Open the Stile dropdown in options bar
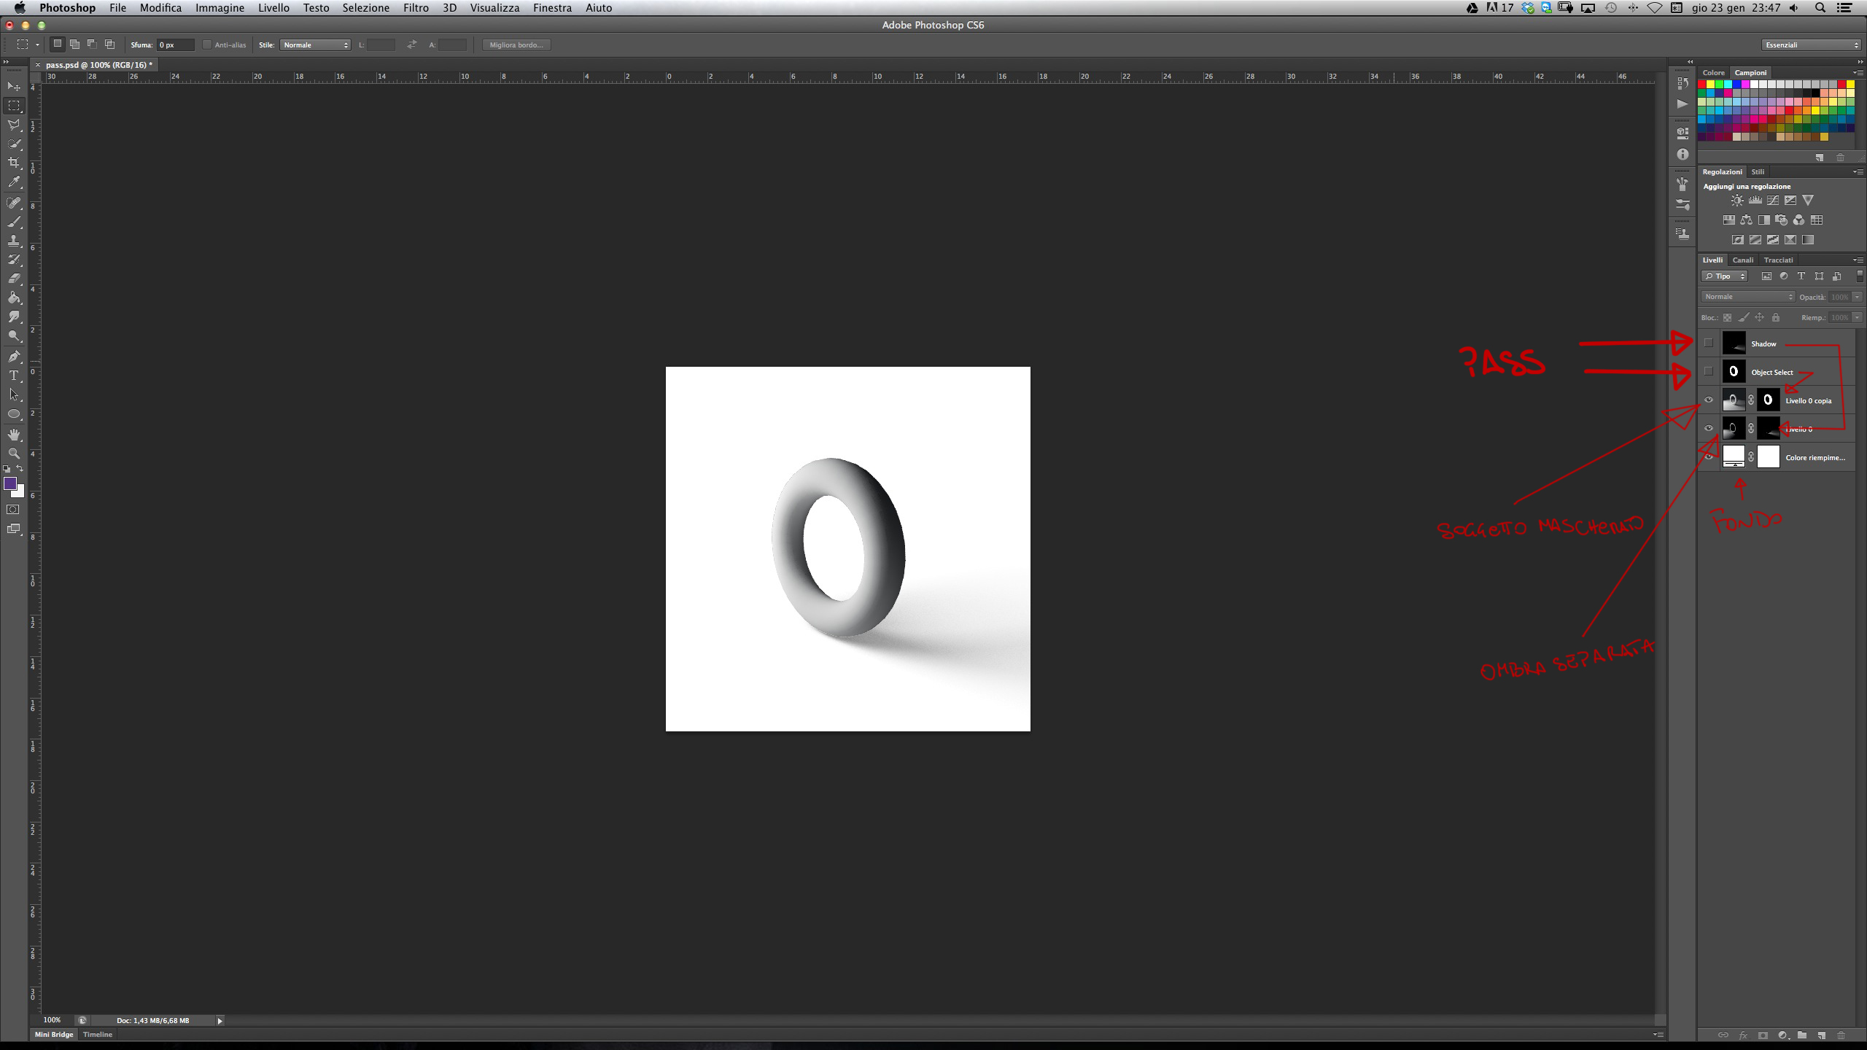 [315, 45]
